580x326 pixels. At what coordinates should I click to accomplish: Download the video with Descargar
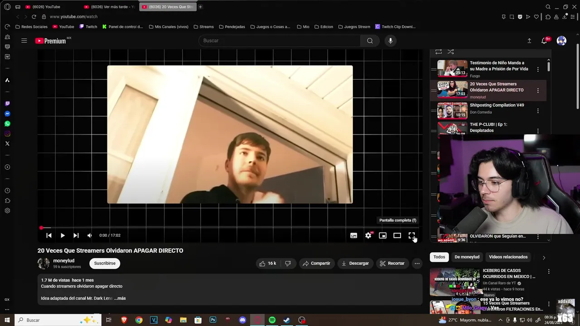coord(355,263)
